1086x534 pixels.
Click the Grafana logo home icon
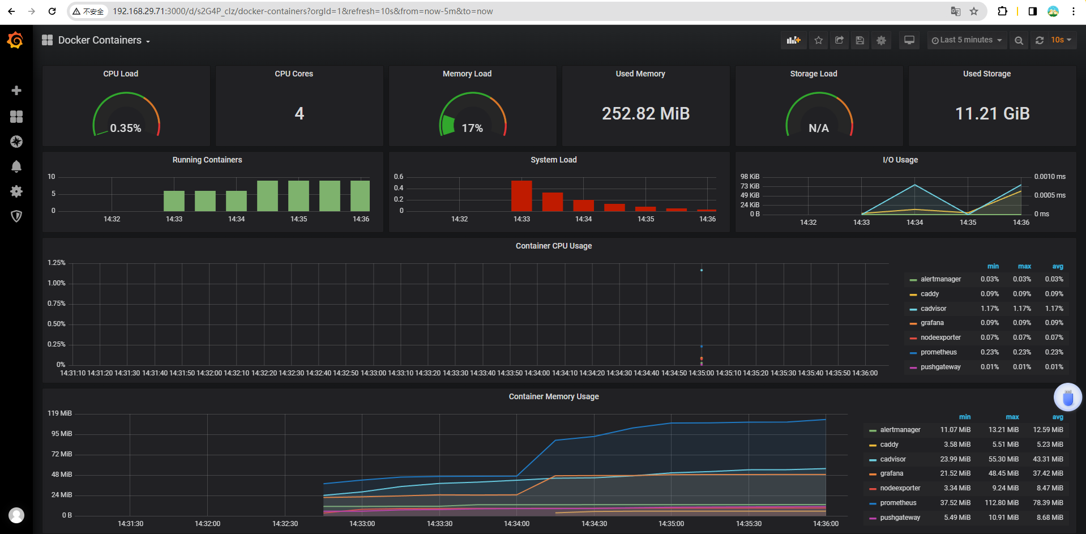[15, 40]
